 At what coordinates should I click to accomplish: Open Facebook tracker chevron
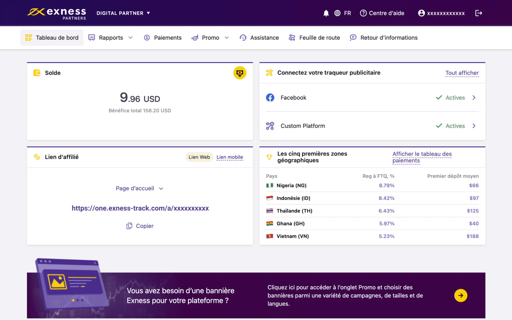pos(474,98)
